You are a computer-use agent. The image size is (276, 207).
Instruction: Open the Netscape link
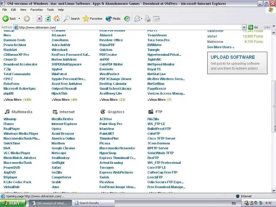(x=59, y=153)
